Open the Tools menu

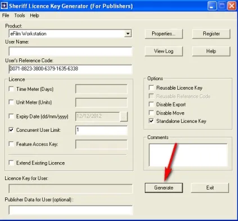[x=20, y=16]
